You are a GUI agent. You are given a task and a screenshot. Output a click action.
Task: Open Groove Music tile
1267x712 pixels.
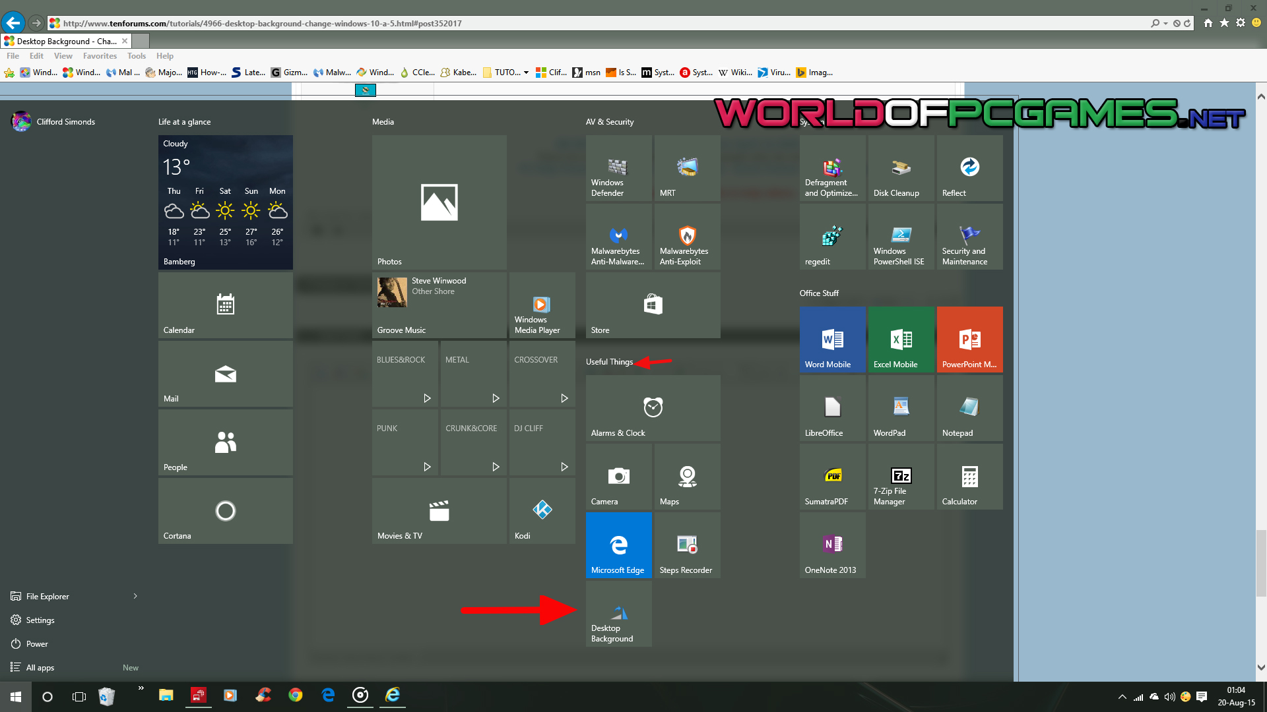[439, 305]
